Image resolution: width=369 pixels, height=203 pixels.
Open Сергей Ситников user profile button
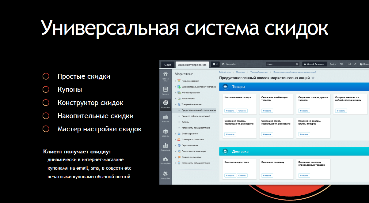pos(315,64)
